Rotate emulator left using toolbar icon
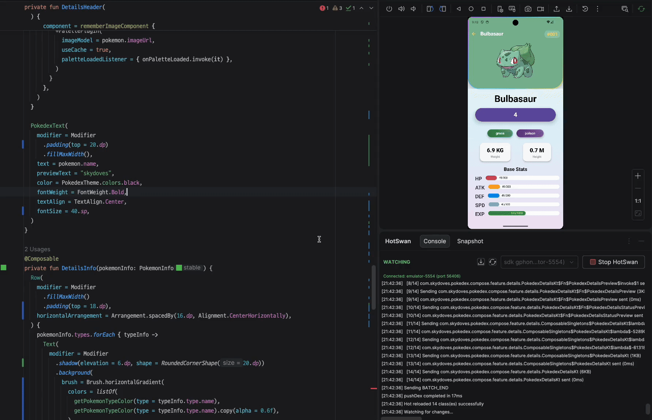 [430, 9]
